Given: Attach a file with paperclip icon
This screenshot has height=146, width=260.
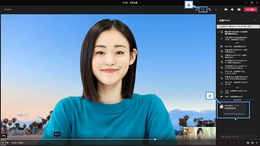Looking at the screenshot, I should pyautogui.click(x=230, y=142).
